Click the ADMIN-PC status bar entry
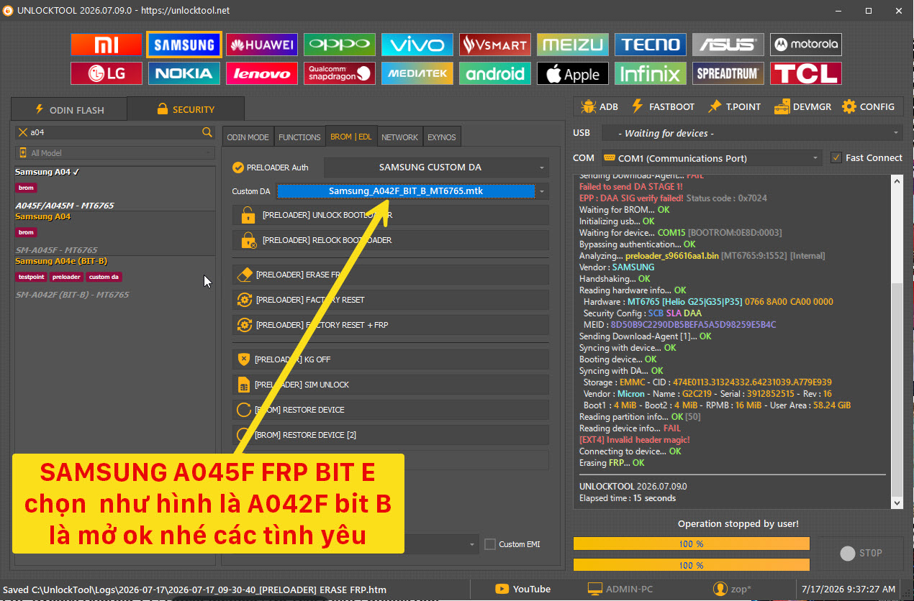 (x=622, y=589)
